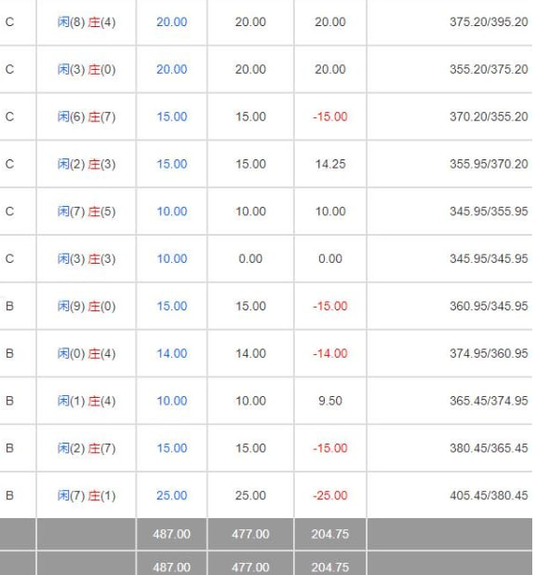Select the 14.25 win amount cell
The width and height of the screenshot is (536, 575).
pos(330,164)
